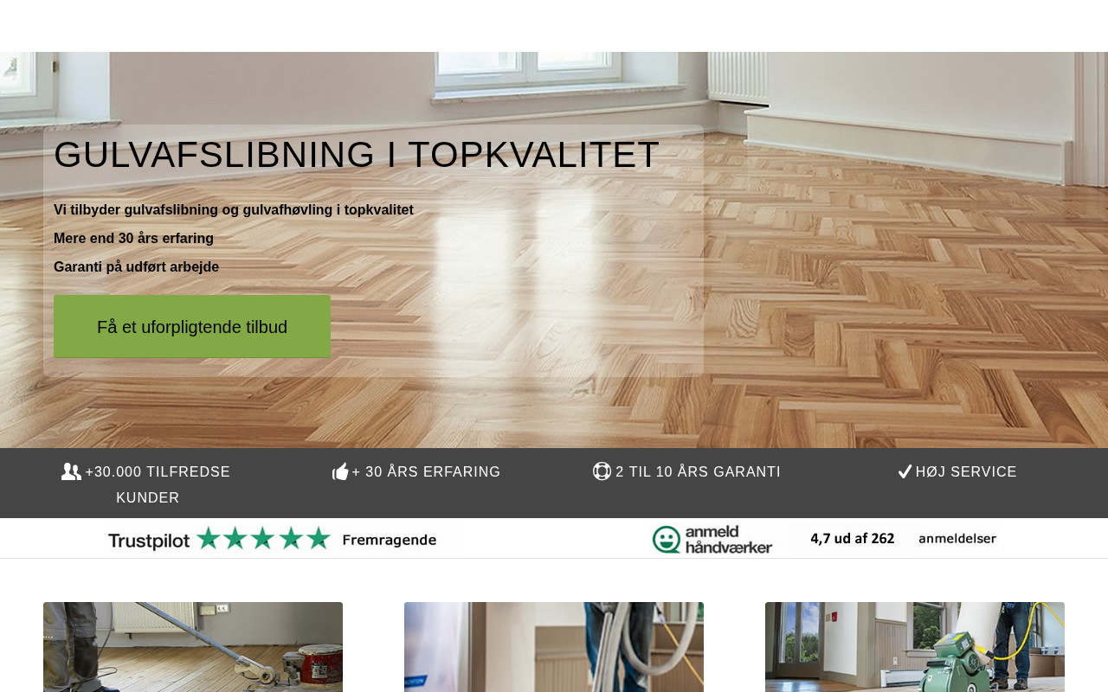Click the '2 til 10 års garanti' text
Image resolution: width=1108 pixels, height=692 pixels.
[x=698, y=472]
